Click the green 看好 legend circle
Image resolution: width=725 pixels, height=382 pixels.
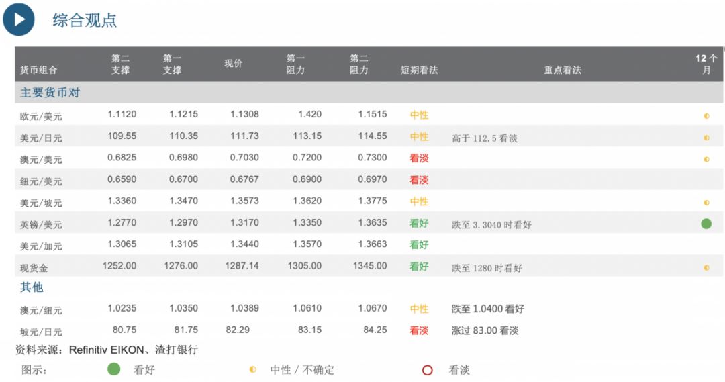[x=114, y=369]
